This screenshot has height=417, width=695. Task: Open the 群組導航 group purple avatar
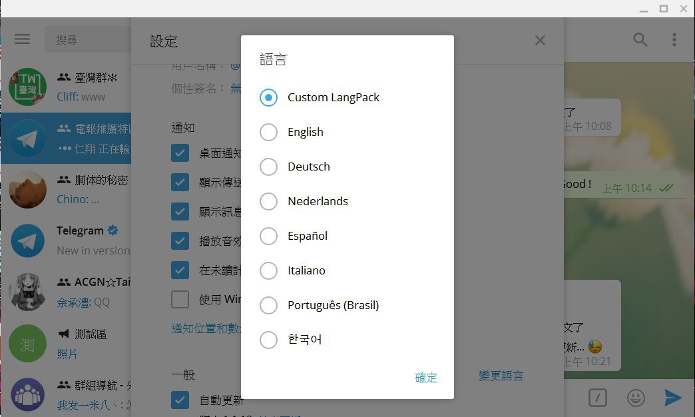pyautogui.click(x=27, y=394)
